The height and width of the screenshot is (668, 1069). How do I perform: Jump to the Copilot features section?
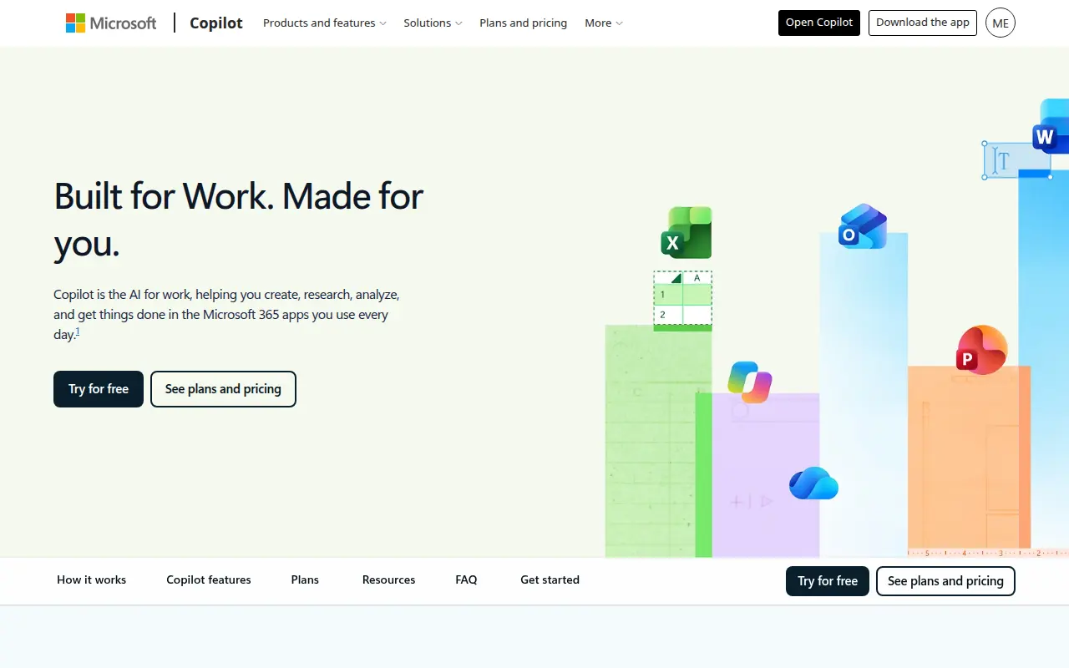[209, 579]
